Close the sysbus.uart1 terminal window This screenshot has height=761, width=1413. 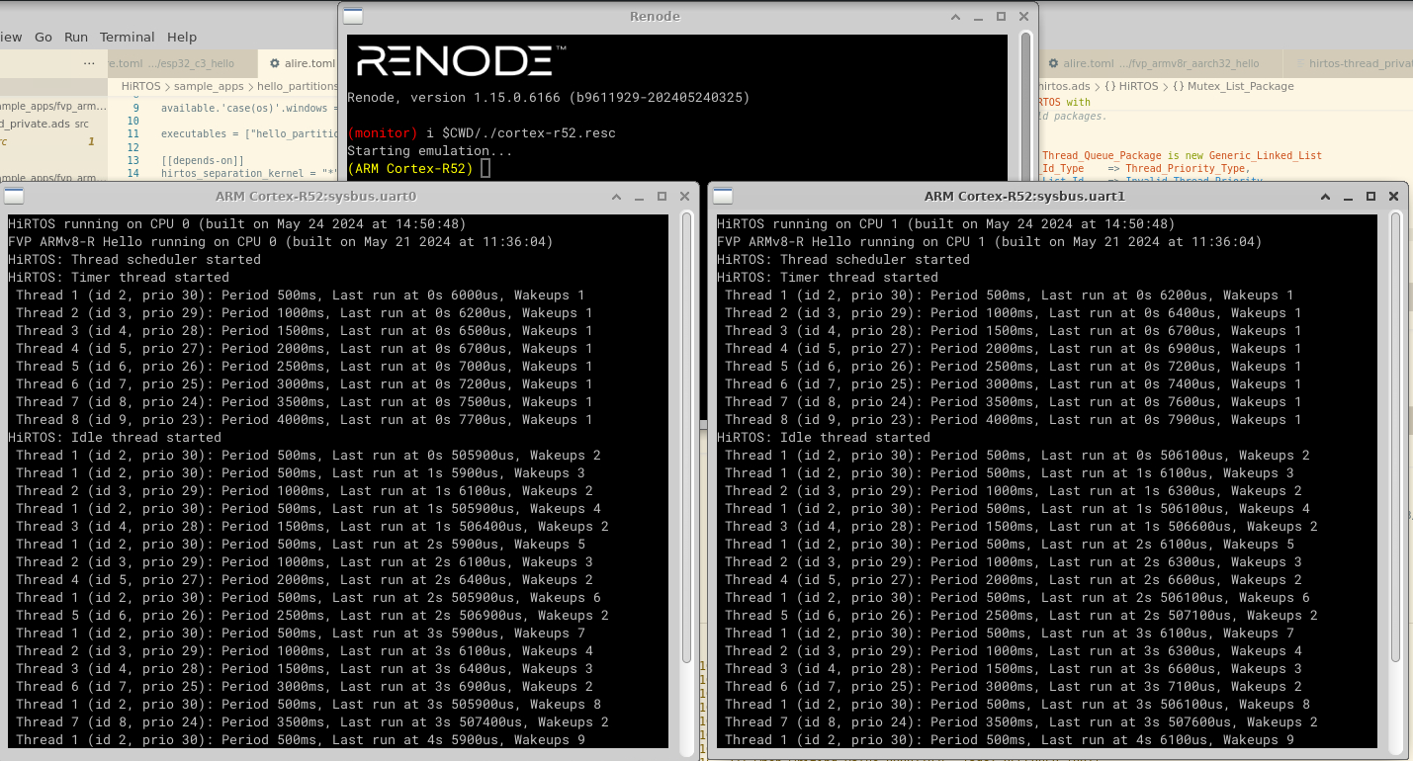[x=1393, y=197]
